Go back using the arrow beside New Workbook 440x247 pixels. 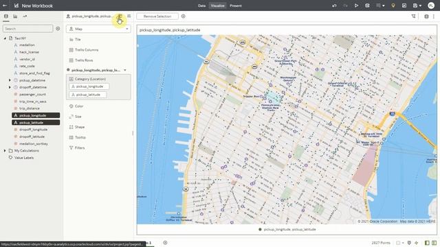(x=5, y=5)
